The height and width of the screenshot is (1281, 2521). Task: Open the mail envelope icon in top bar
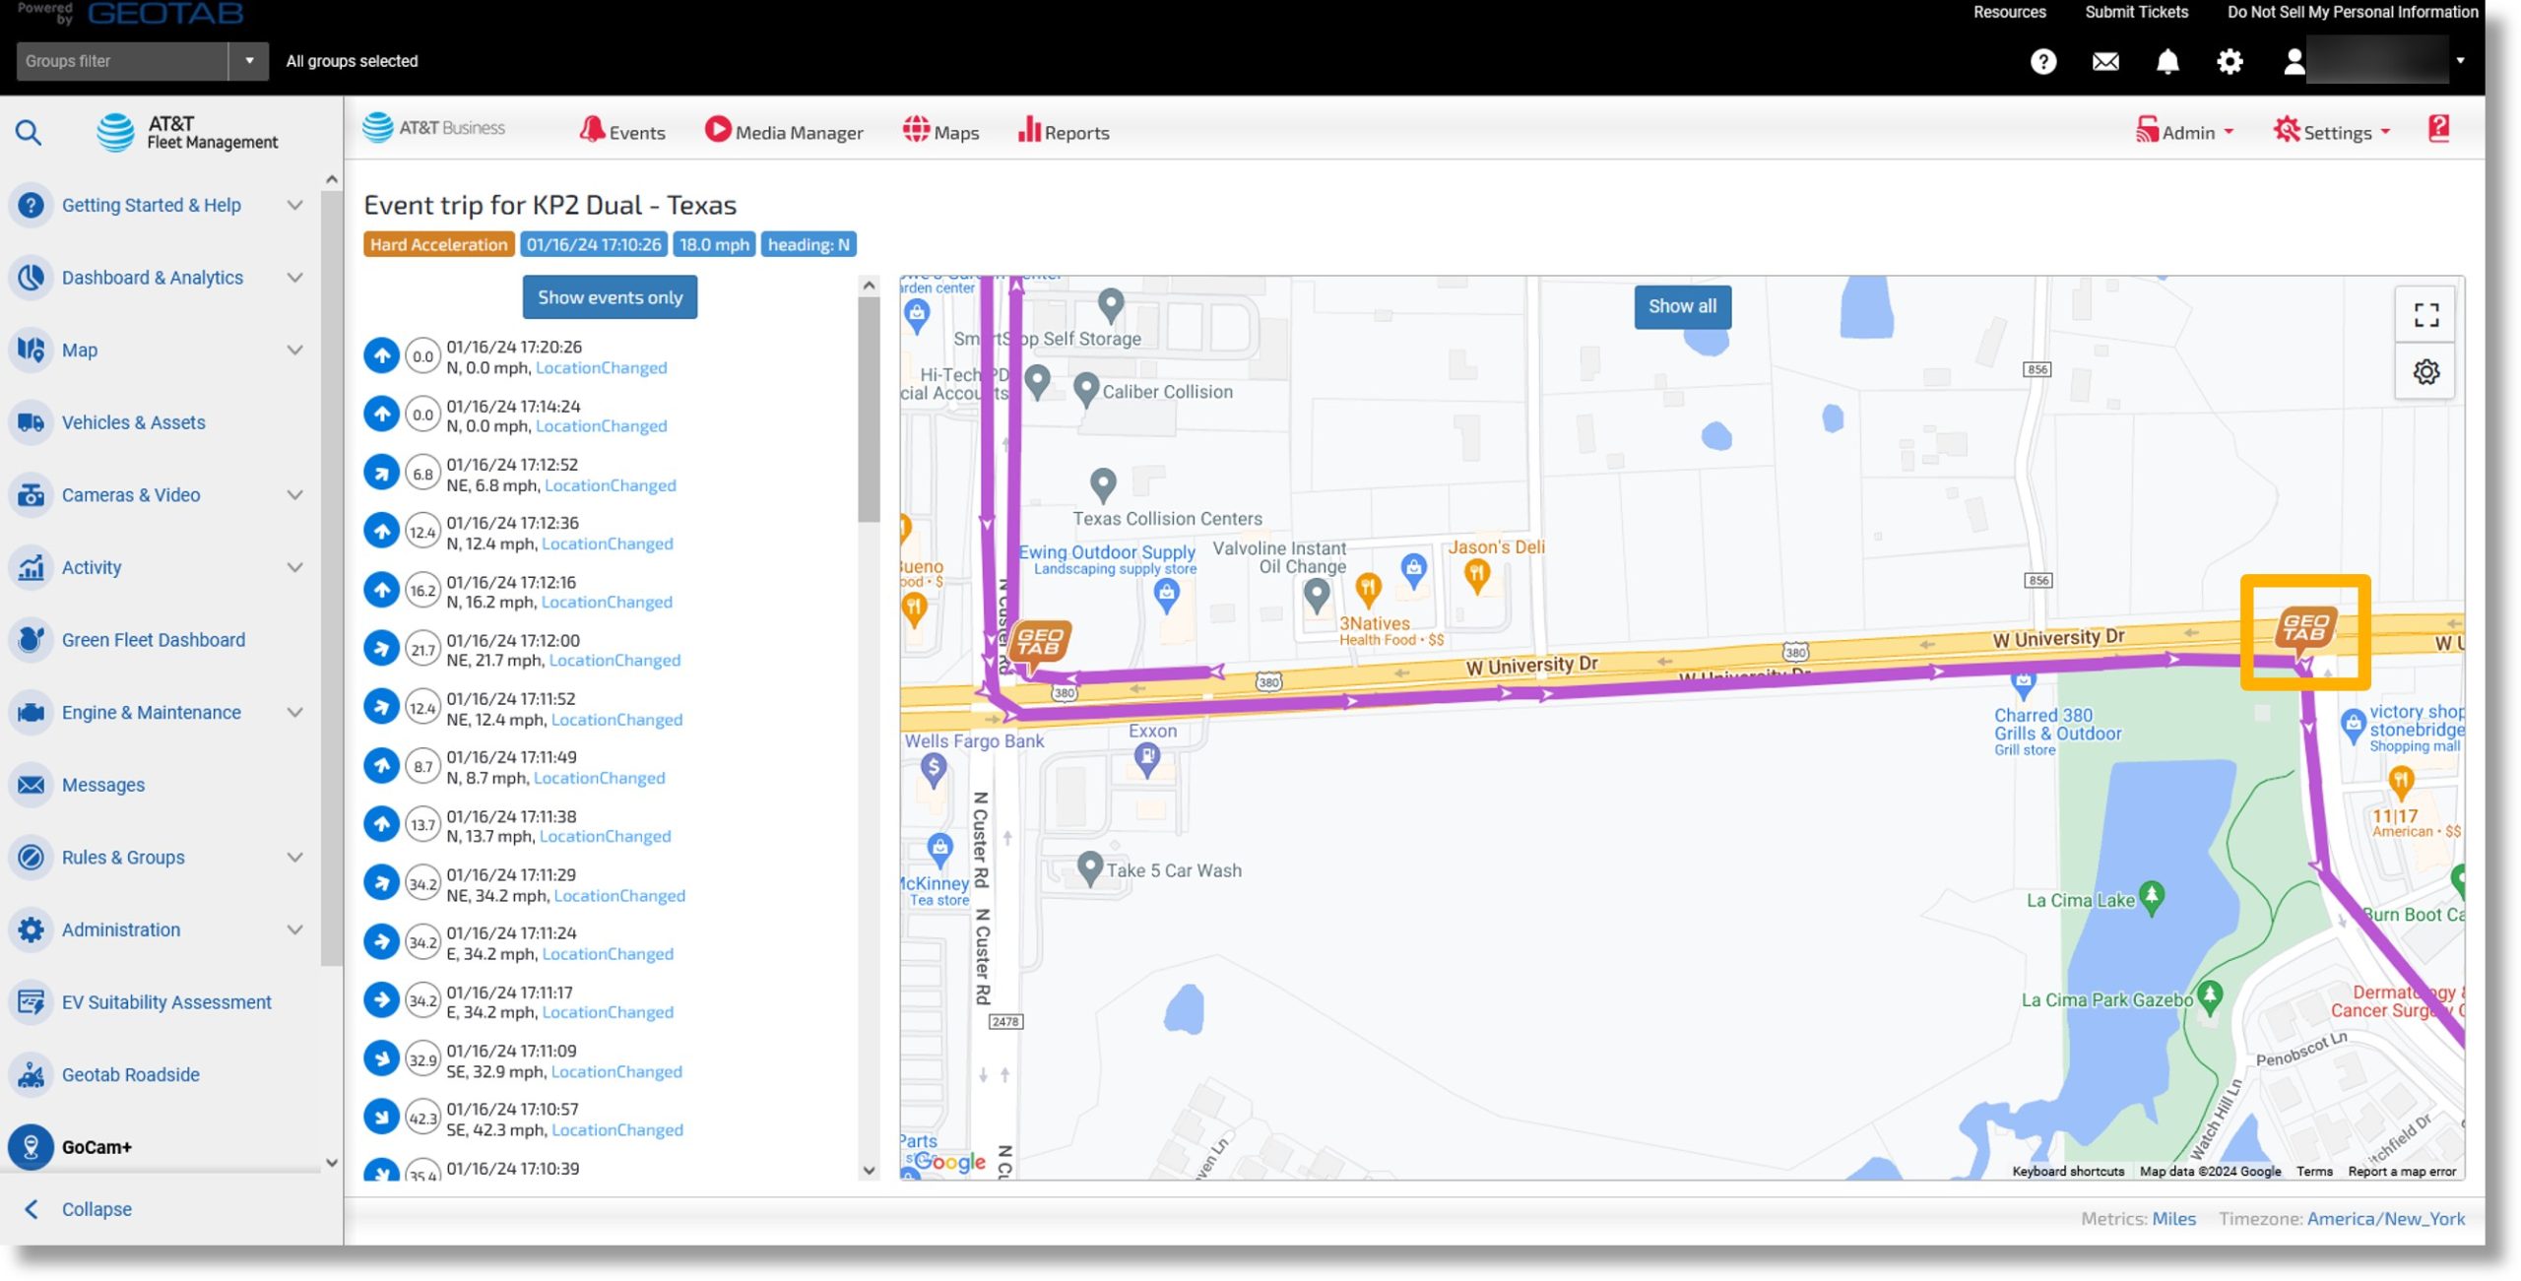2105,62
